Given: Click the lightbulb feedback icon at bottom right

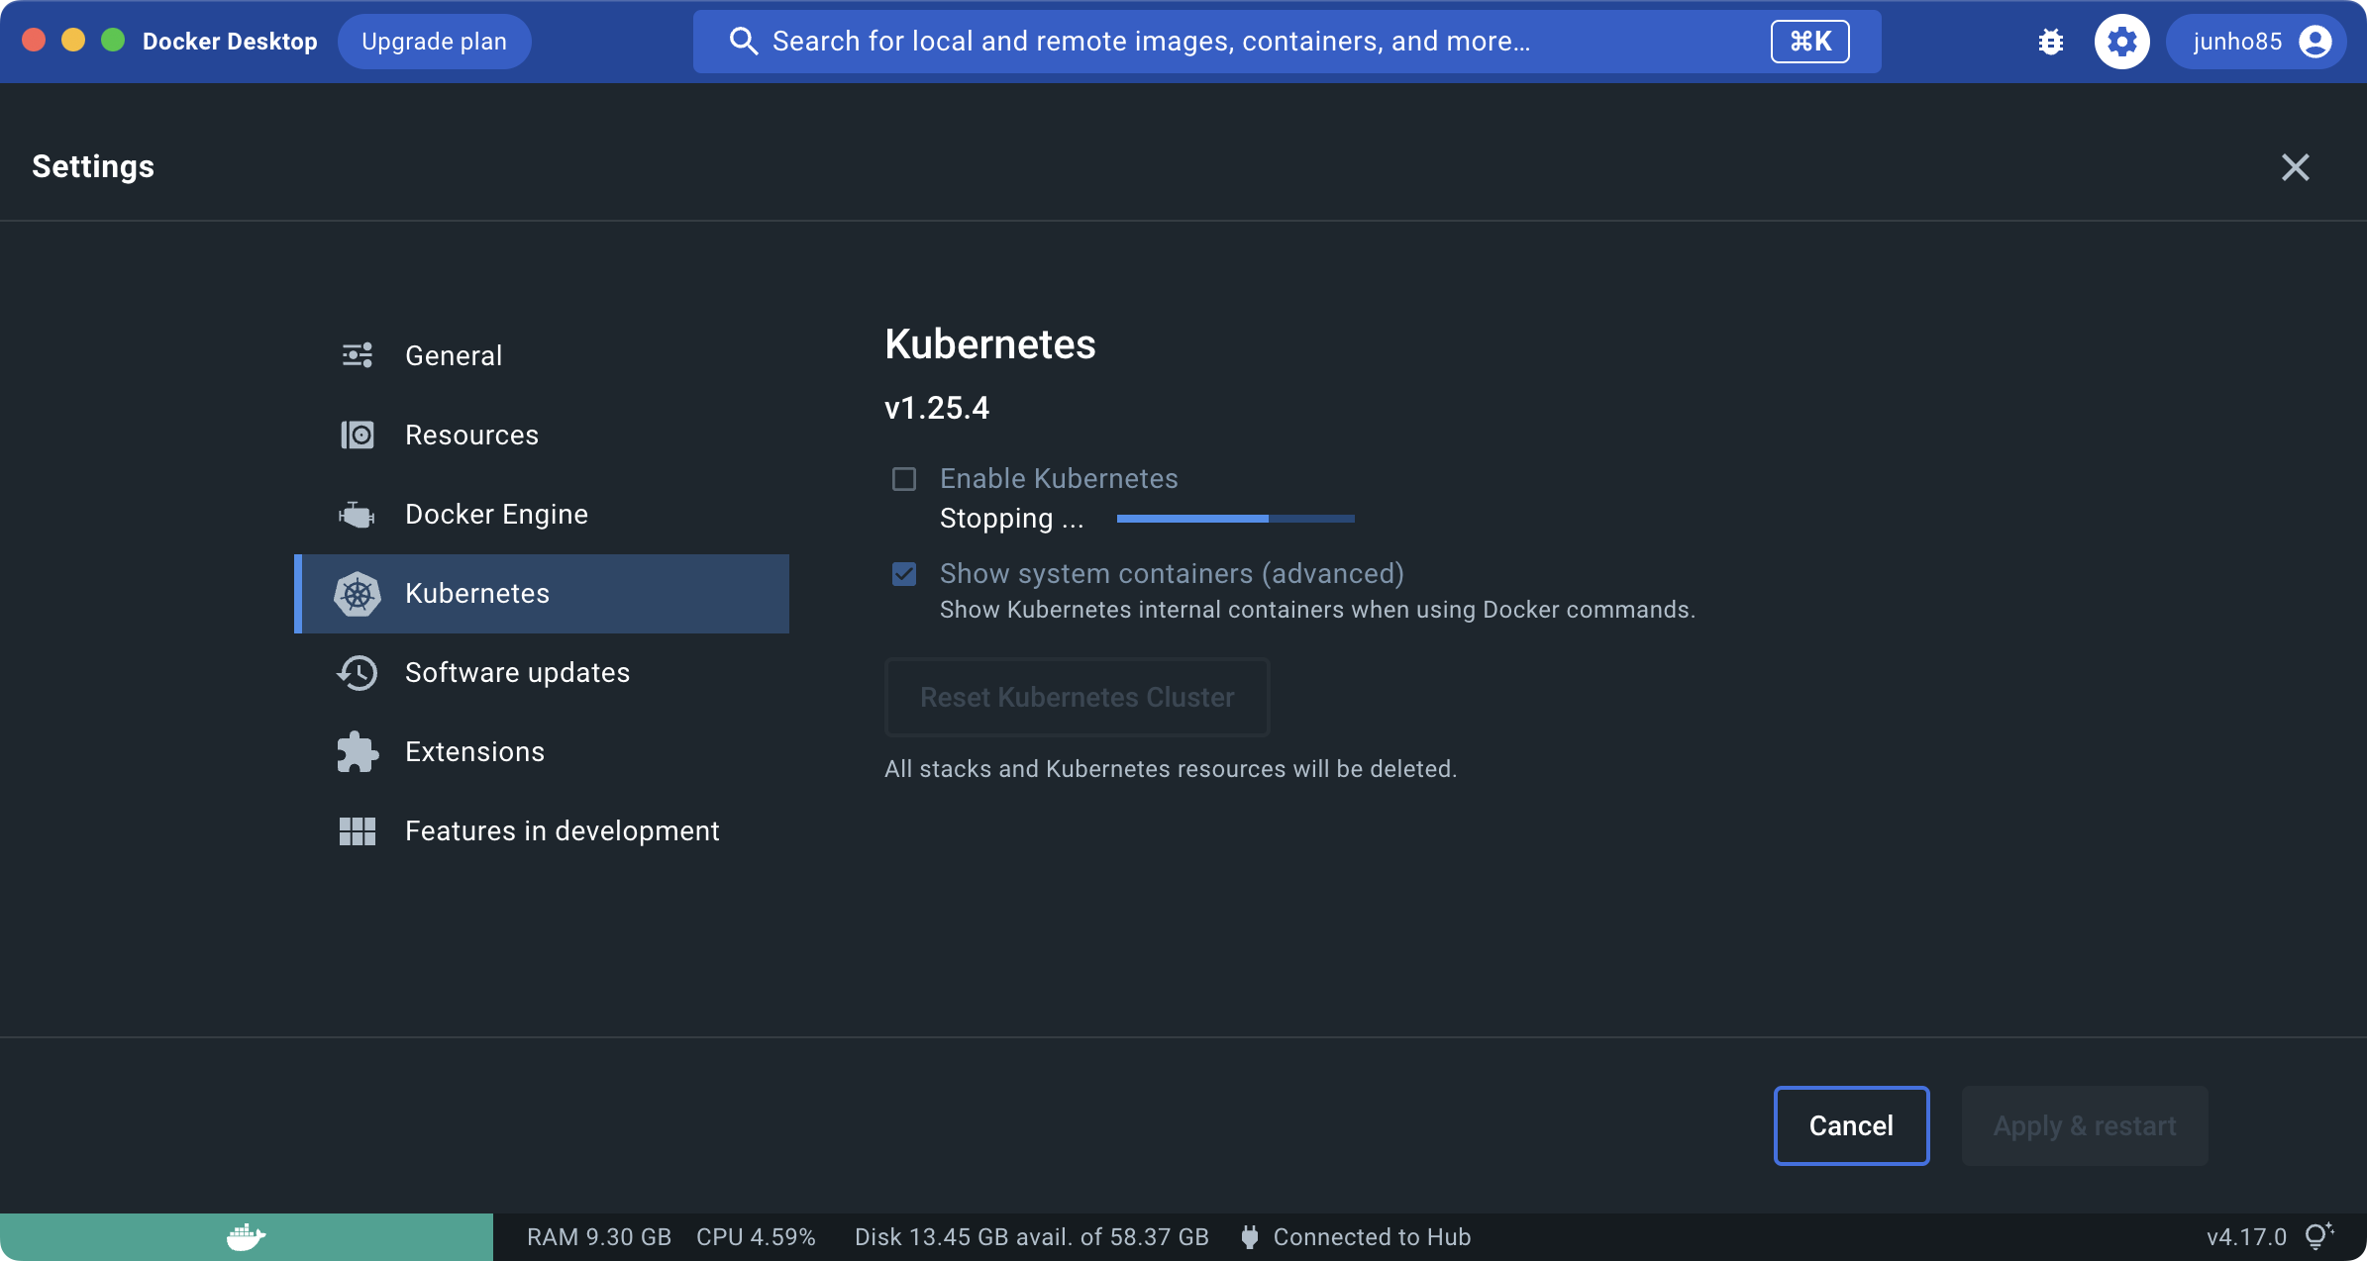Looking at the screenshot, I should [2317, 1236].
